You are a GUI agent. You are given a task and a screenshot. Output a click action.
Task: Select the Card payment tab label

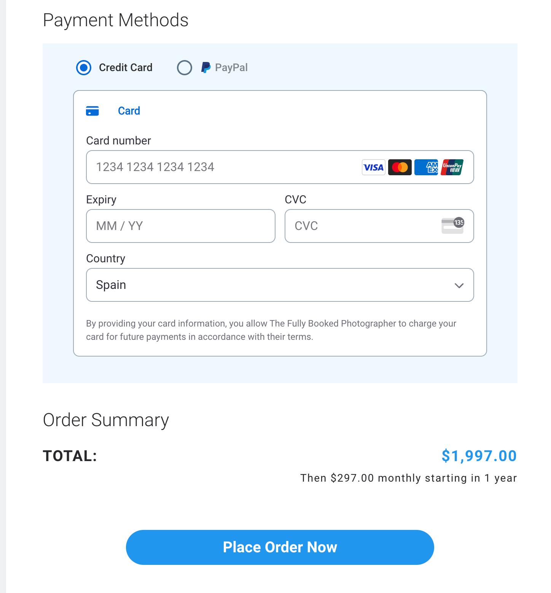click(129, 111)
